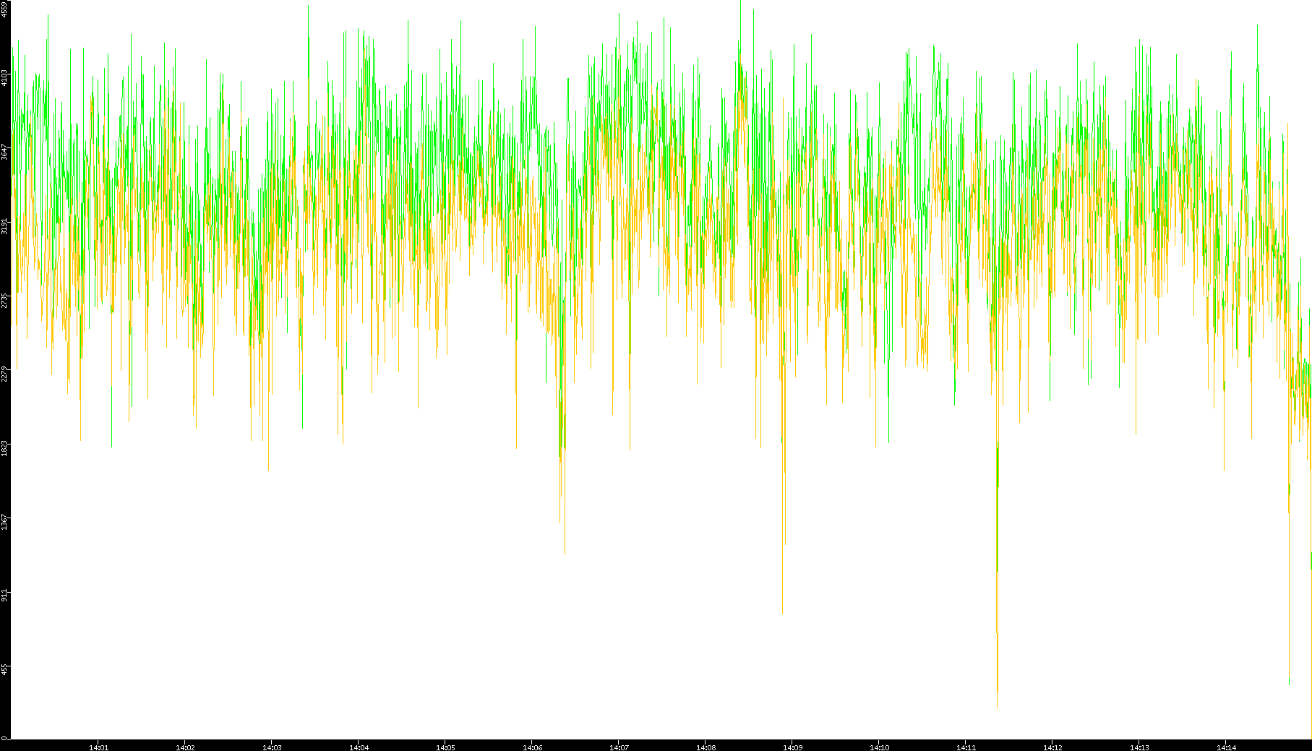Viewport: 1312px width, 751px height.
Task: Choose the 1367 value axis label
Action: 4,522
